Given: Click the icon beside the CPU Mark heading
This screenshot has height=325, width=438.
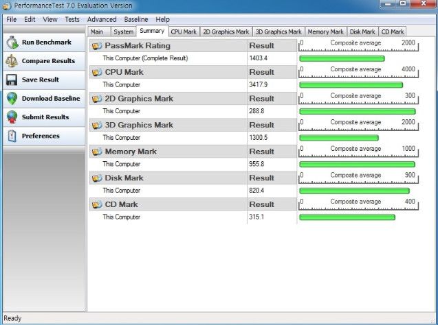Looking at the screenshot, I should coord(97,73).
